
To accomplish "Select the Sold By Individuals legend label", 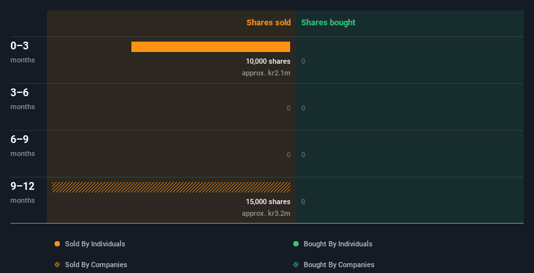I will pyautogui.click(x=95, y=244).
